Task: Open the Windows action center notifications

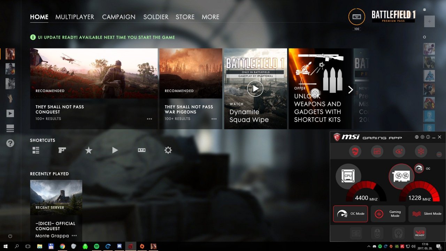Action: click(x=439, y=246)
